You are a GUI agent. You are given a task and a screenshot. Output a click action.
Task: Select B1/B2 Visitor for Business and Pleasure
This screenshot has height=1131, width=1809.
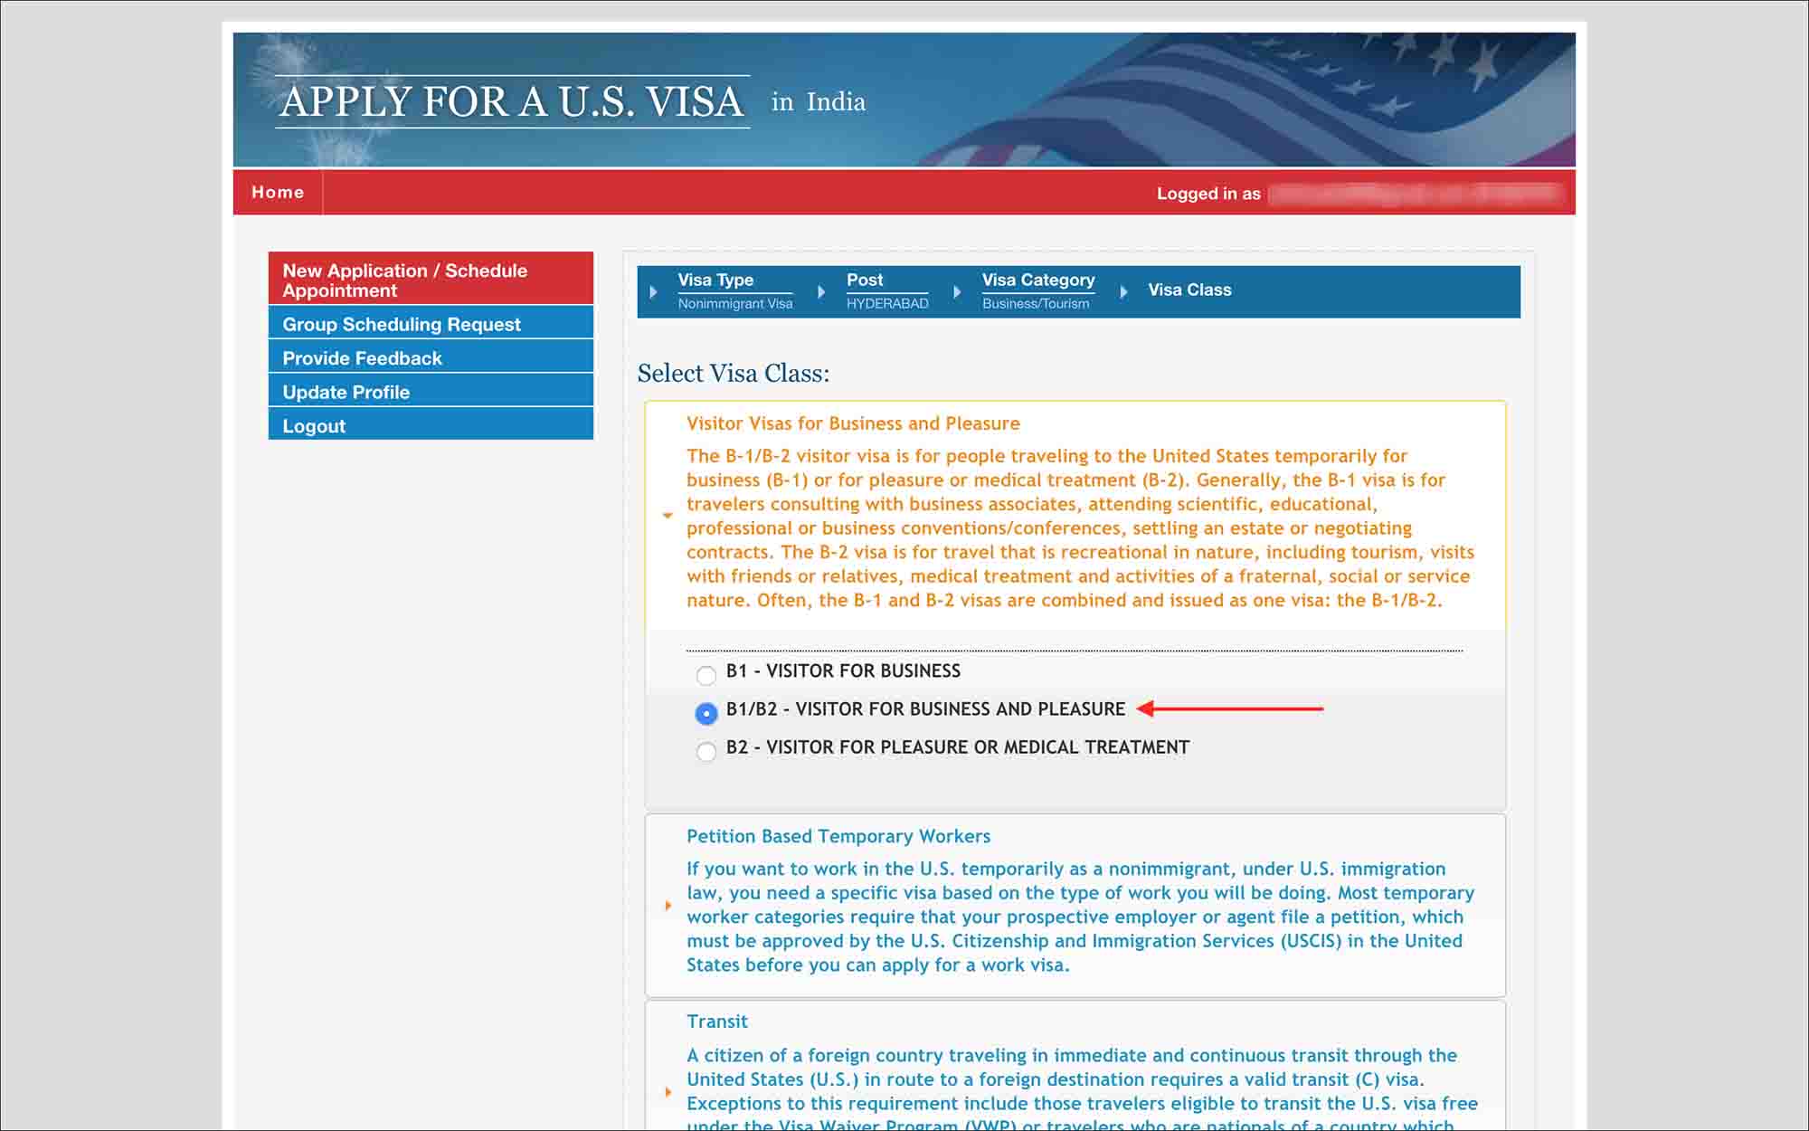(x=704, y=708)
